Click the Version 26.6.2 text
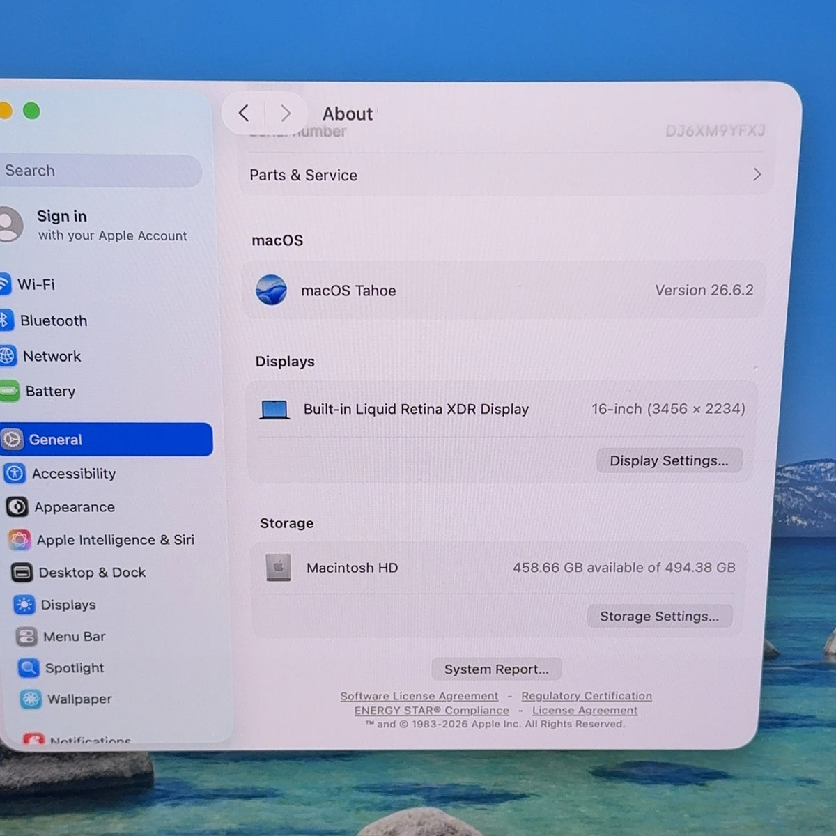Viewport: 836px width, 836px height. tap(704, 291)
